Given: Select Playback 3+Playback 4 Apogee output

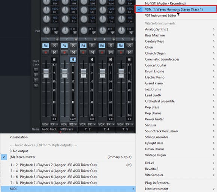Looking at the screenshot, I should [x=68, y=171].
